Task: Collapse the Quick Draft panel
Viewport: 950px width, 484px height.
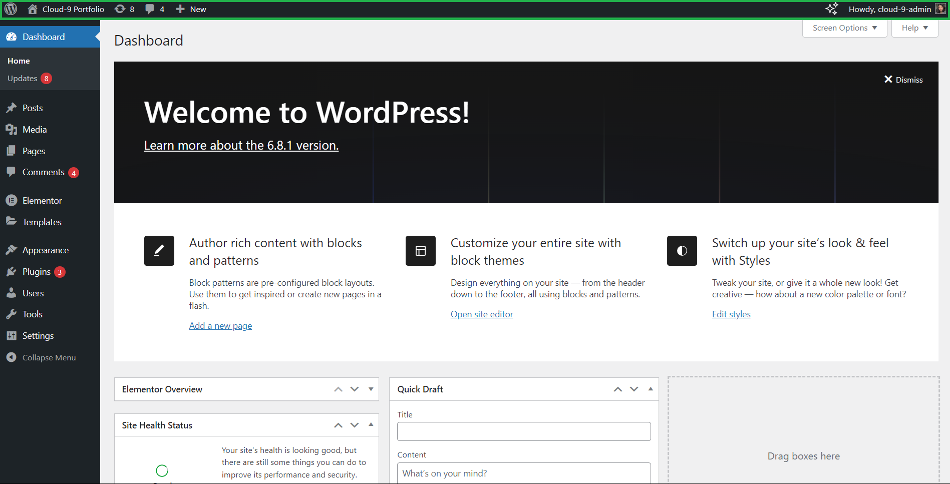Action: 651,389
